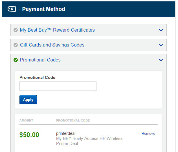The image size is (178, 152).
Task: Select the Promotional Codes heading text
Action: [40, 60]
